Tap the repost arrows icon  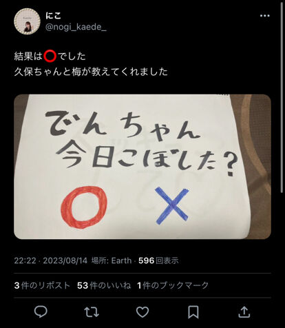click(92, 312)
